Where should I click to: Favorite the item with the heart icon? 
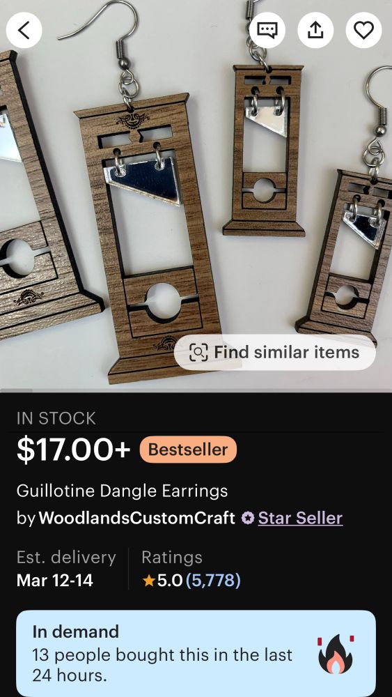coord(363,30)
